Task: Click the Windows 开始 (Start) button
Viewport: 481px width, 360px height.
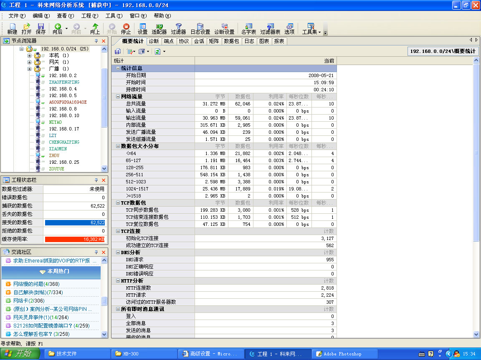Action: click(20, 354)
